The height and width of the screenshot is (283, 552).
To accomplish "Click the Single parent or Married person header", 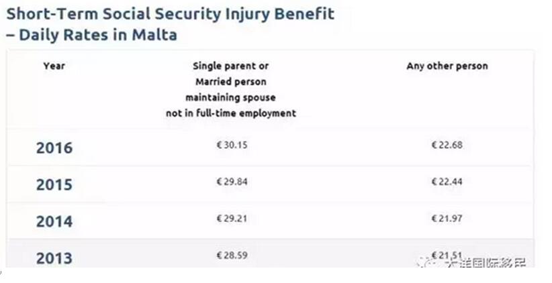I will point(231,89).
